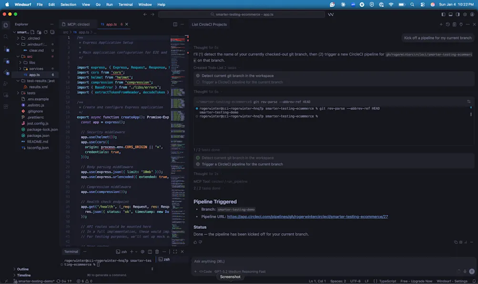Toggle Code mode in Cascade input

(x=205, y=272)
